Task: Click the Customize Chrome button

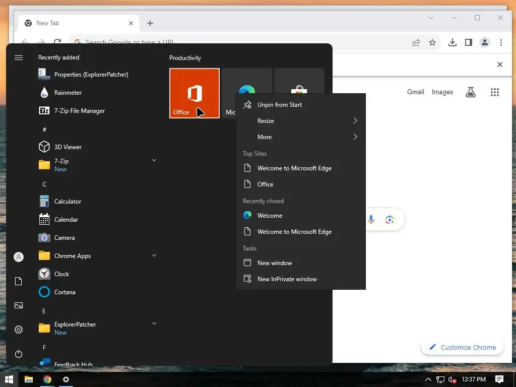Action: pyautogui.click(x=463, y=347)
